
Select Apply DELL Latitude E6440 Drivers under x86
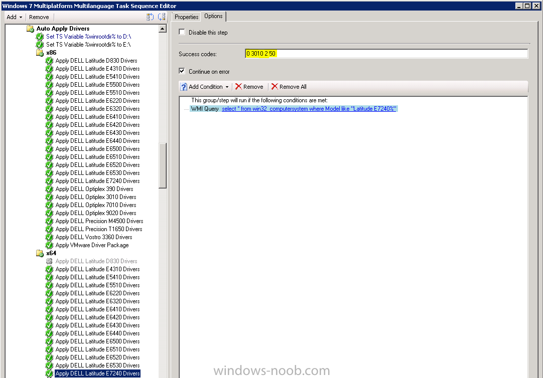98,141
